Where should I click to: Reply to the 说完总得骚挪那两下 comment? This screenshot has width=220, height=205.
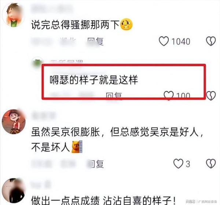[x=95, y=42]
